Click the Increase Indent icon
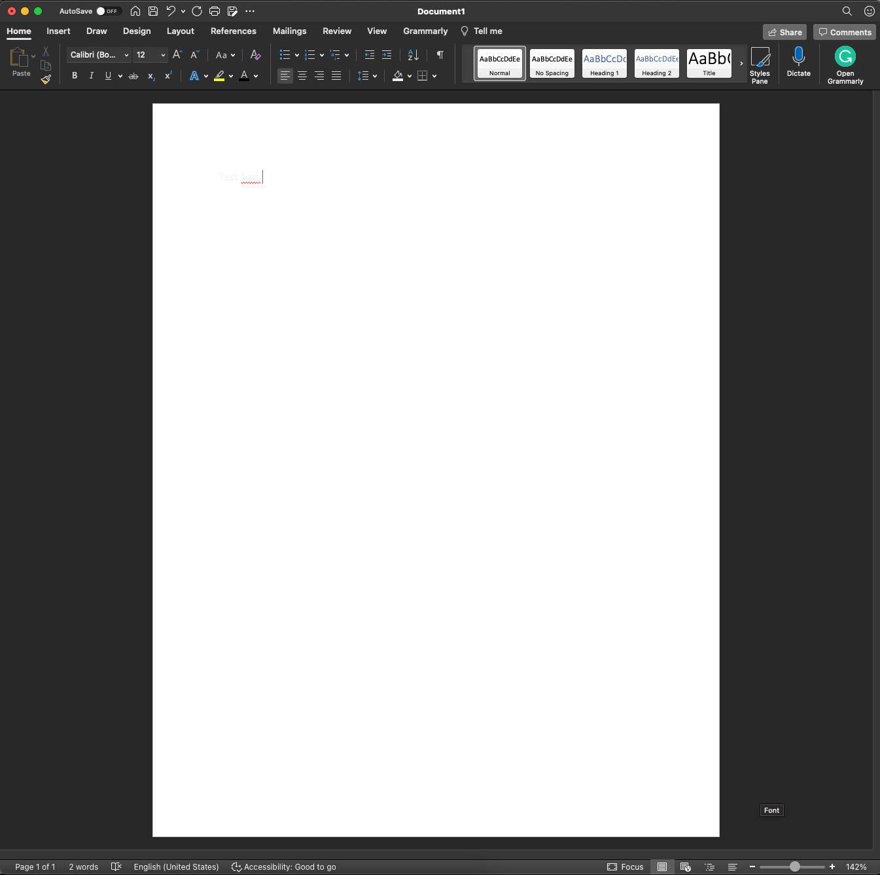Image resolution: width=880 pixels, height=875 pixels. point(387,55)
